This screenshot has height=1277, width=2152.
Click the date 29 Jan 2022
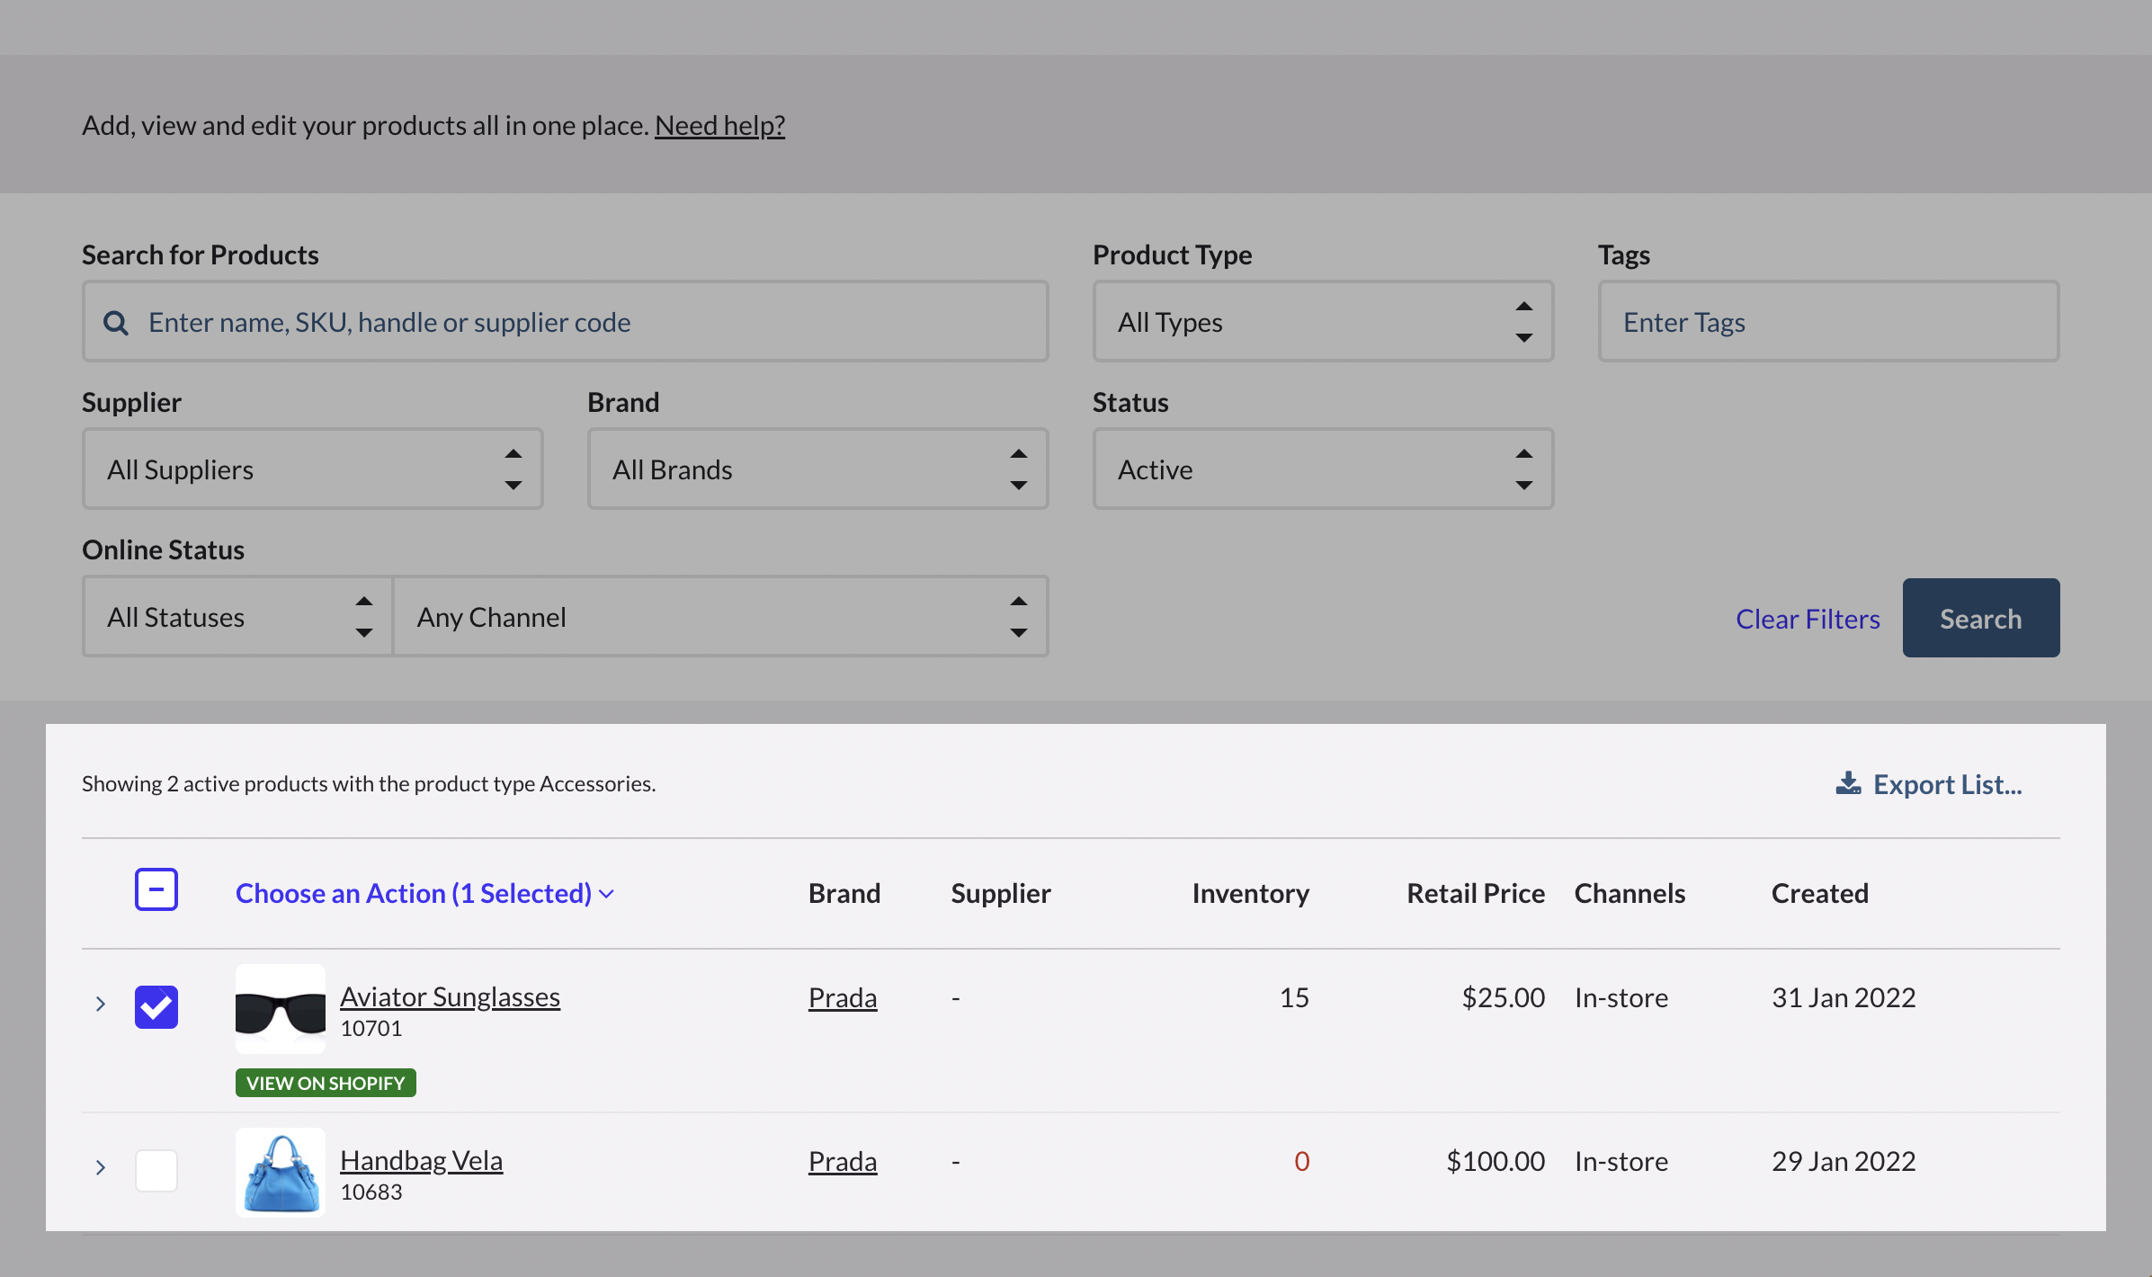(1844, 1161)
